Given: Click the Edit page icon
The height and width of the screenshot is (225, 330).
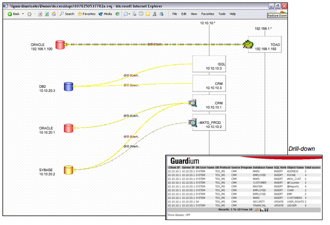Looking at the screenshot, I should pyautogui.click(x=141, y=14).
